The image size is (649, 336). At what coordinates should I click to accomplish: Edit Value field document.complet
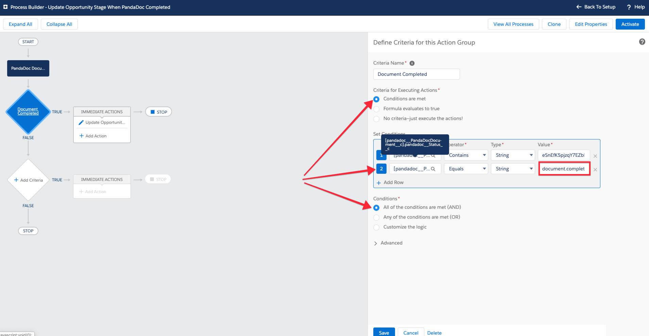(564, 169)
